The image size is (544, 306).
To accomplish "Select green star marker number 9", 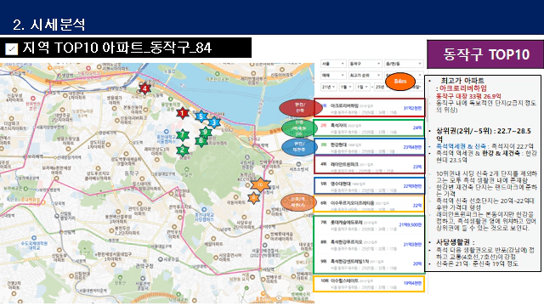I will click(206, 132).
